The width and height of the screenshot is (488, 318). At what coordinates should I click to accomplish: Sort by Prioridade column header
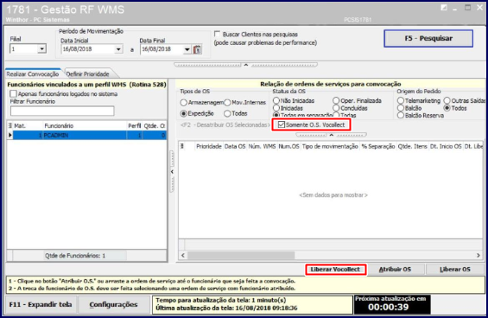(209, 146)
